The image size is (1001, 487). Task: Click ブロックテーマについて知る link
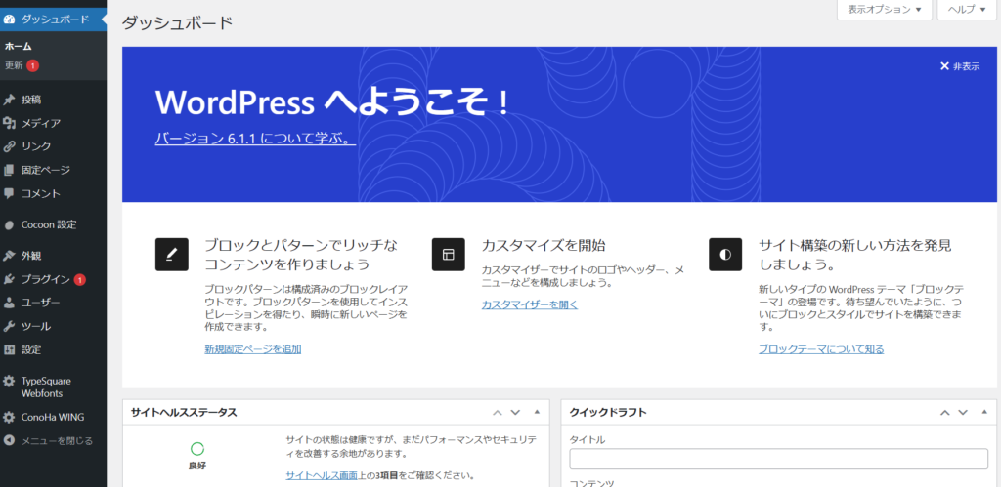[821, 349]
